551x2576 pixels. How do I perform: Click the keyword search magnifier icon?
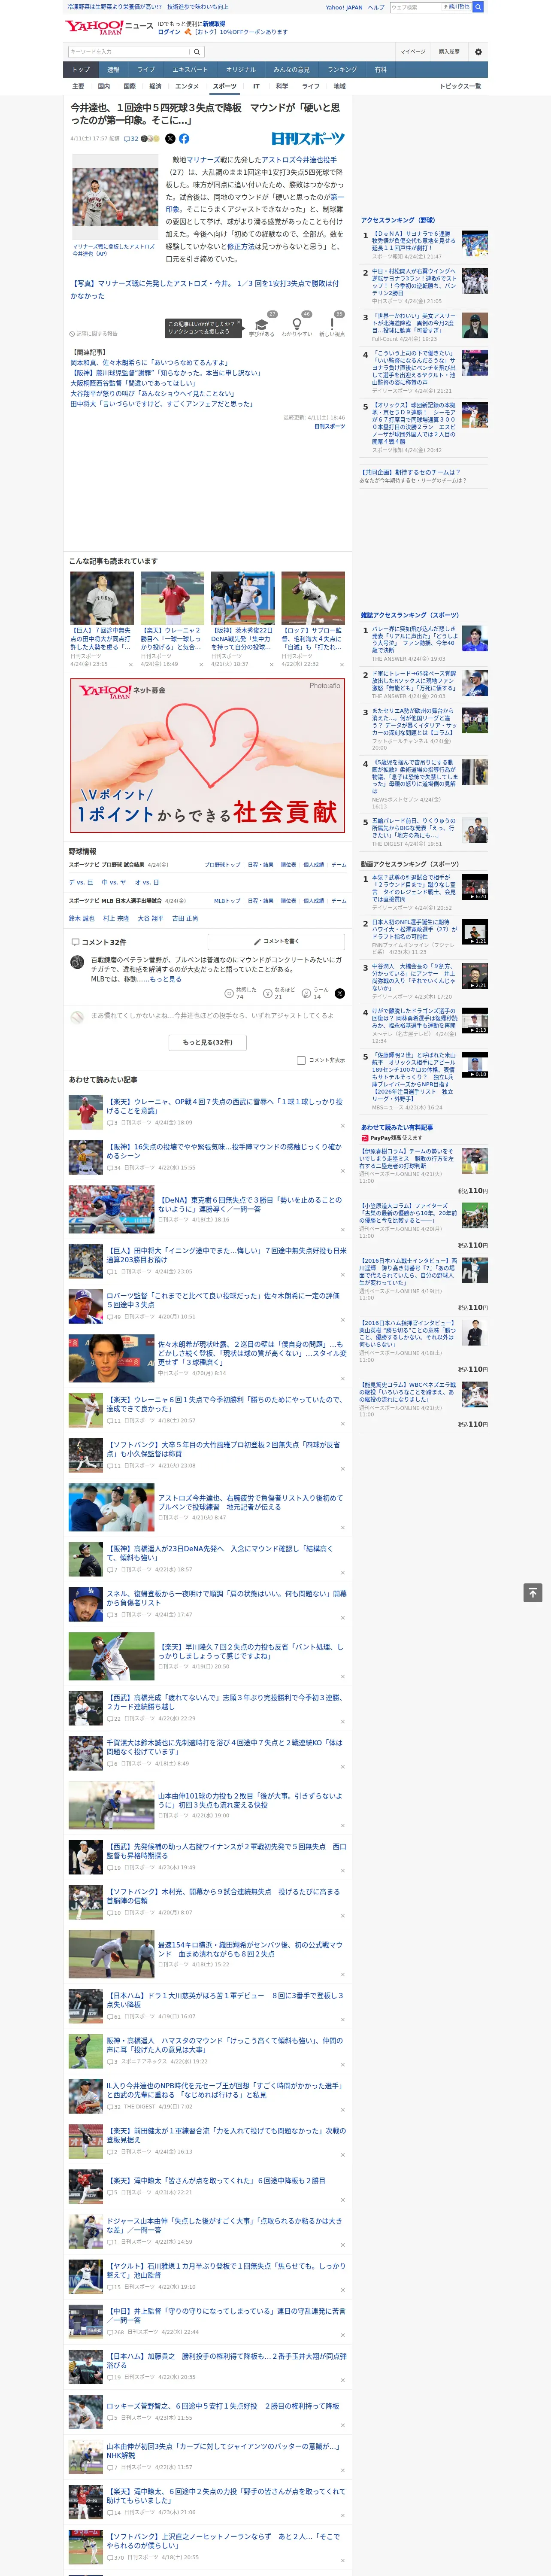[197, 52]
